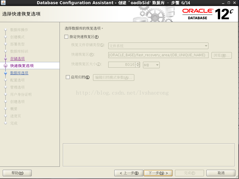Viewport: 239px width, 179px height.
Task: Open the MB unit dropdown
Action: coord(151,65)
